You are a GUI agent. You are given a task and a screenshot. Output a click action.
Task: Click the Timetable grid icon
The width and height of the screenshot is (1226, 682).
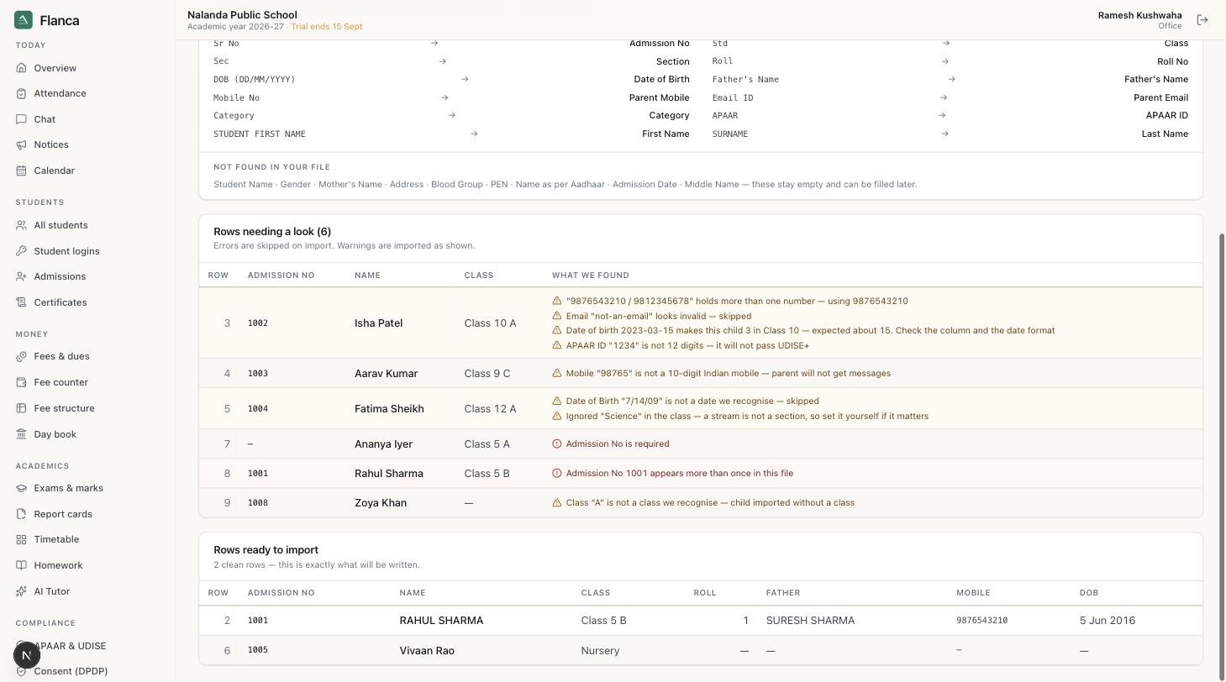(22, 539)
